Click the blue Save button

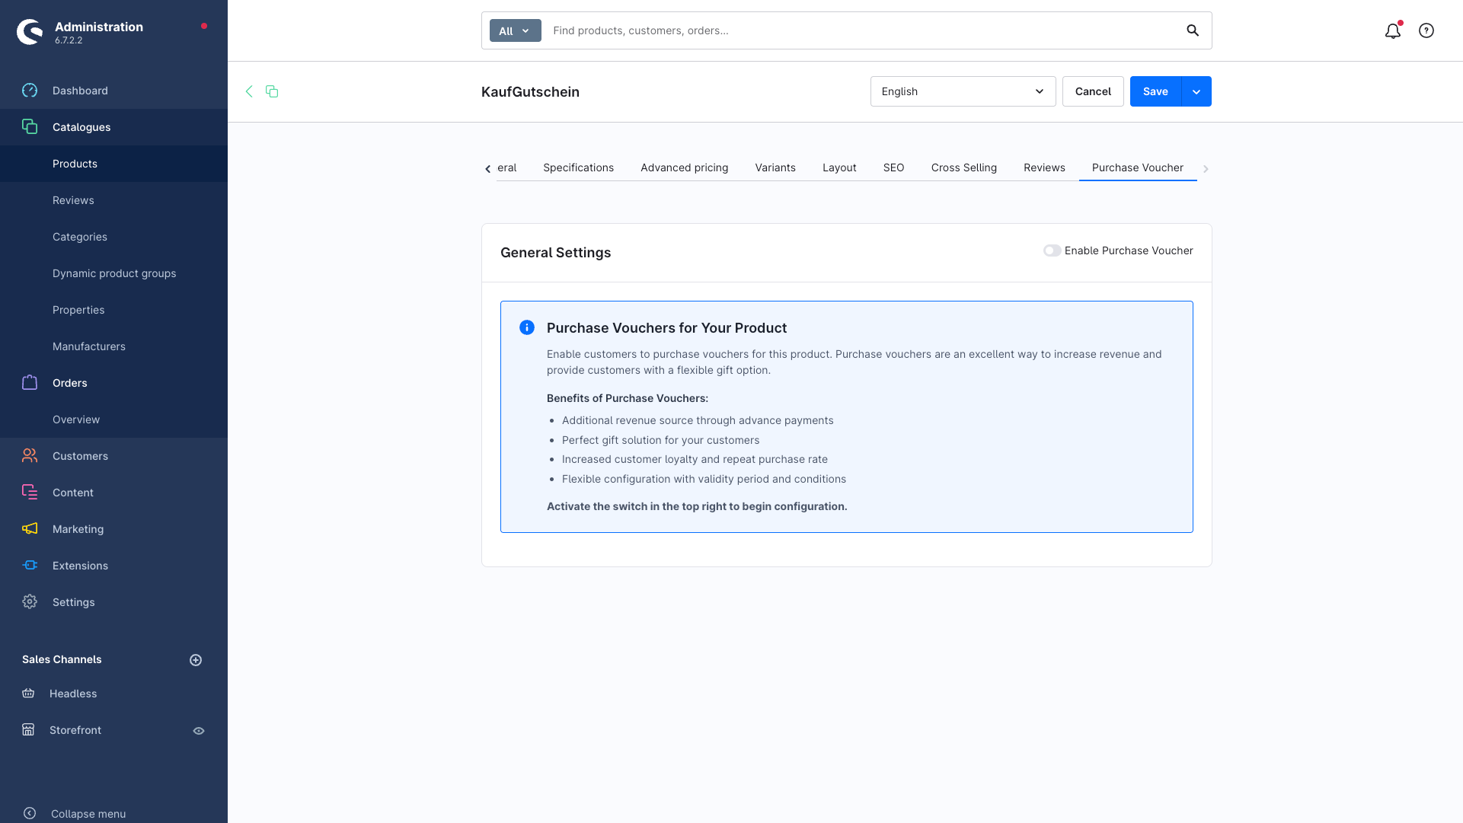pos(1155,91)
